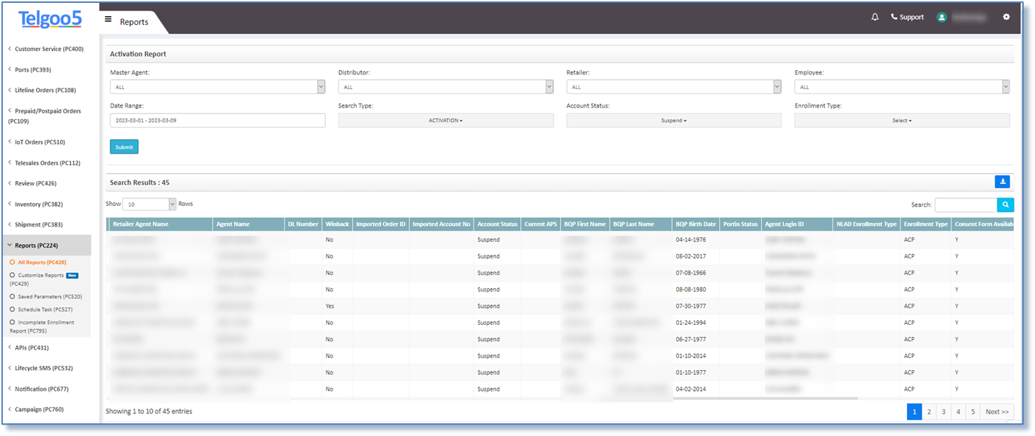
Task: Open the Show rows count dropdown
Action: tap(149, 204)
